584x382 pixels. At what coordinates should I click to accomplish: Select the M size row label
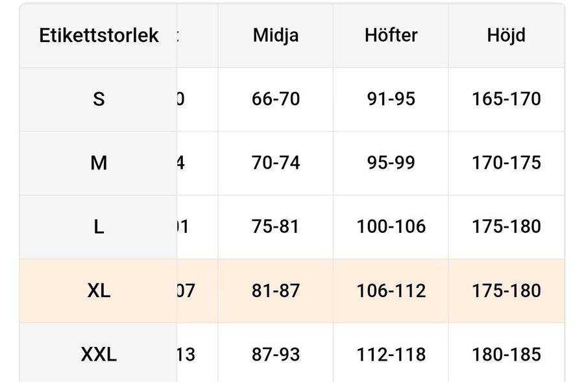[x=99, y=163]
